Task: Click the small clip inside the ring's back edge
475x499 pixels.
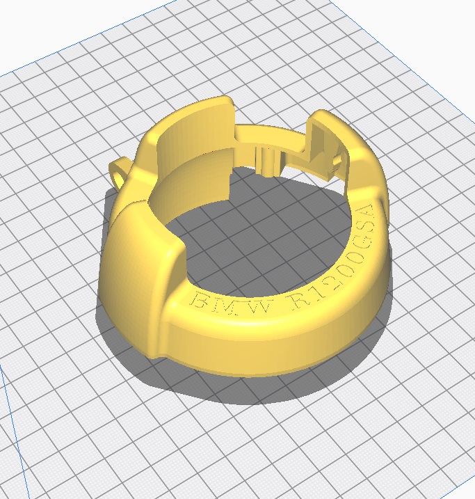Action: coord(266,159)
